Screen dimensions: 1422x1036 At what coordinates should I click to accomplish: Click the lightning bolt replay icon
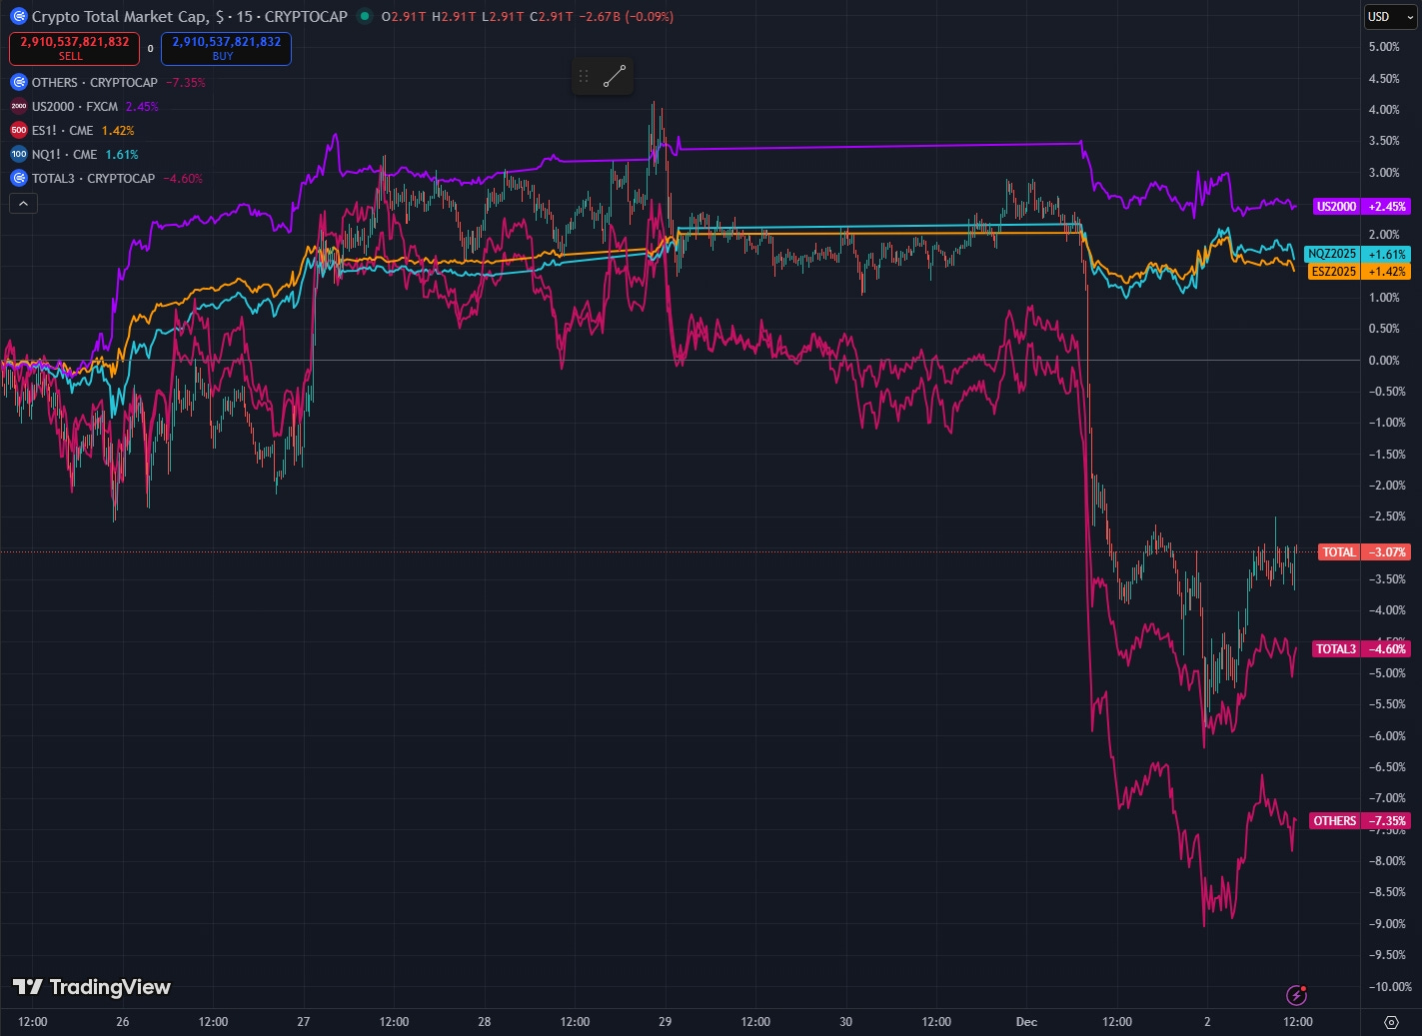coord(1296,994)
